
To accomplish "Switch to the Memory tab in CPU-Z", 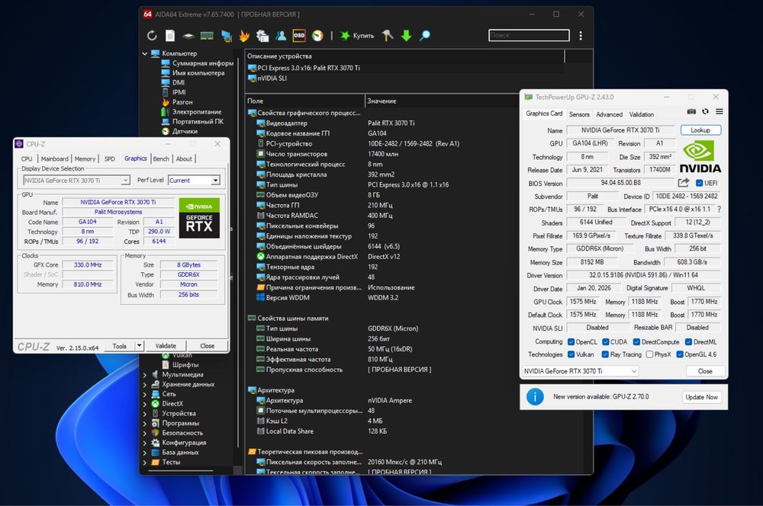I will tap(85, 159).
